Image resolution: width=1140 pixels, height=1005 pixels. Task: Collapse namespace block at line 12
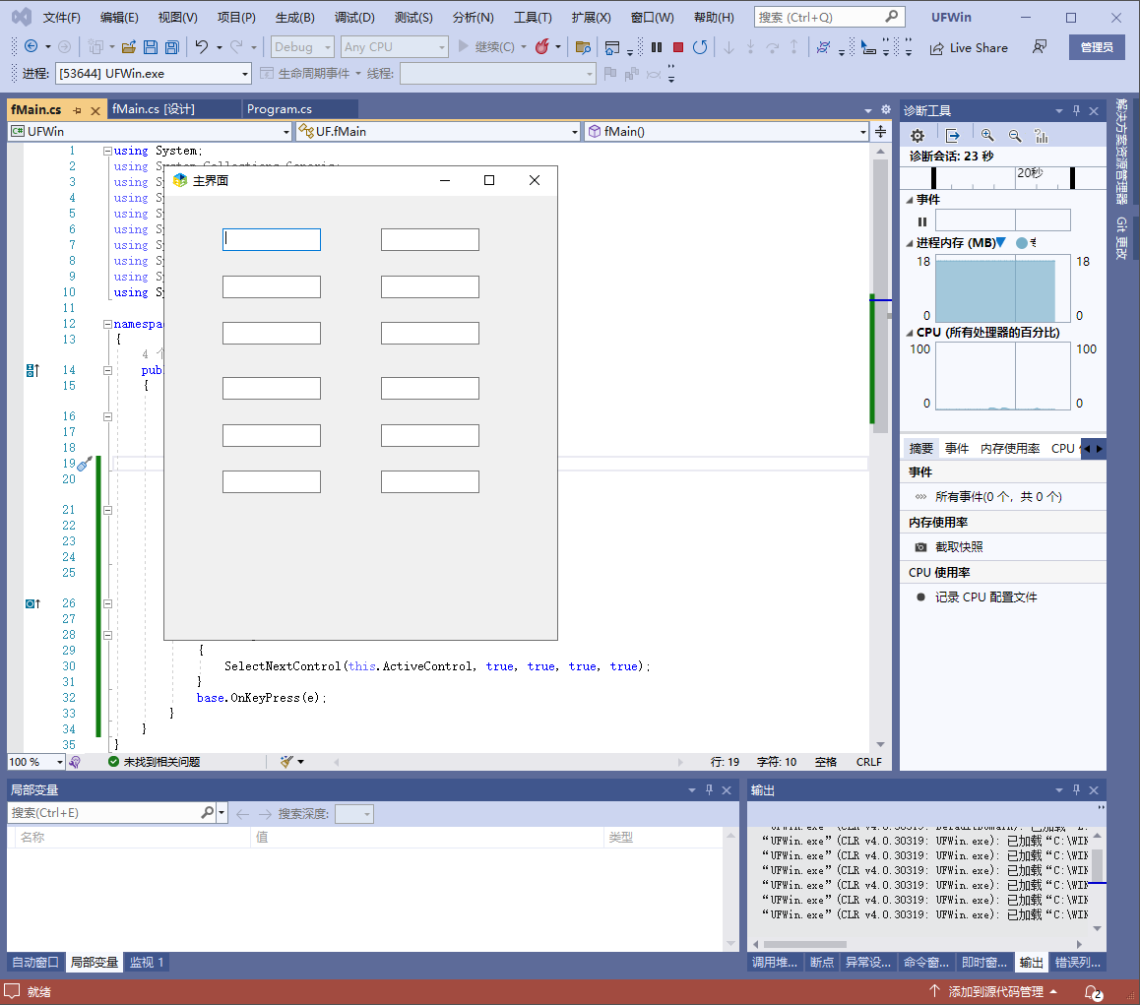tap(107, 324)
